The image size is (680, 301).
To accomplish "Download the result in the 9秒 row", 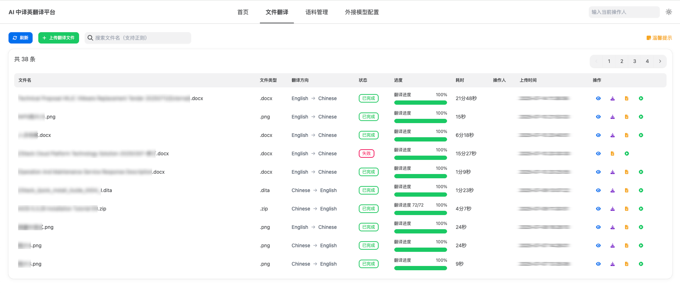I will (612, 264).
